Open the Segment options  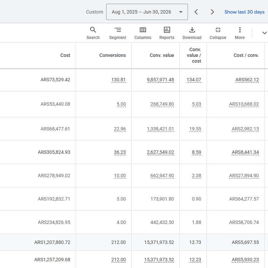point(118,33)
